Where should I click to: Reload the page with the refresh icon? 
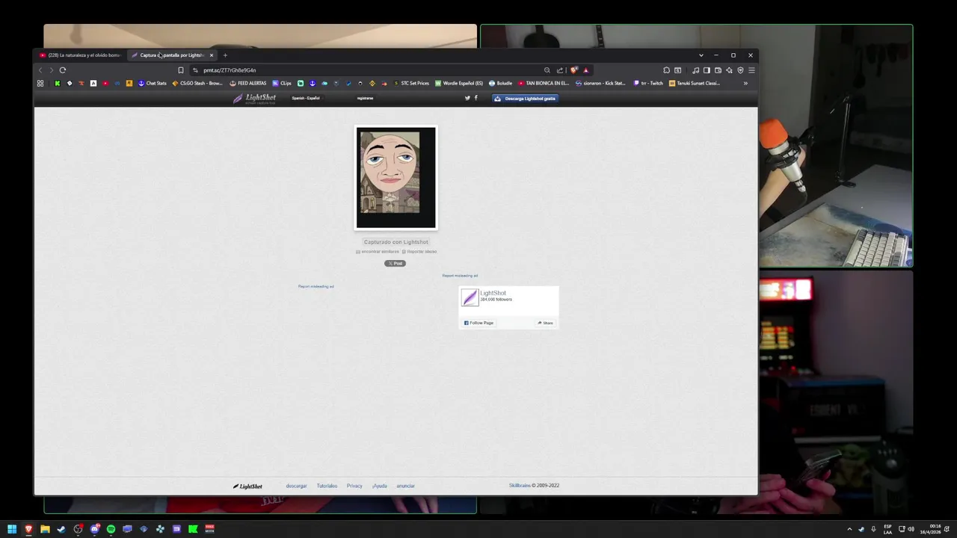63,70
